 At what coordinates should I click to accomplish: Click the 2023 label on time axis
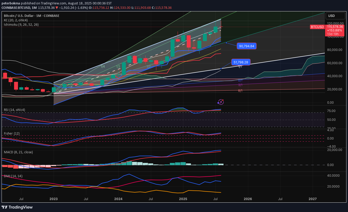click(x=53, y=199)
